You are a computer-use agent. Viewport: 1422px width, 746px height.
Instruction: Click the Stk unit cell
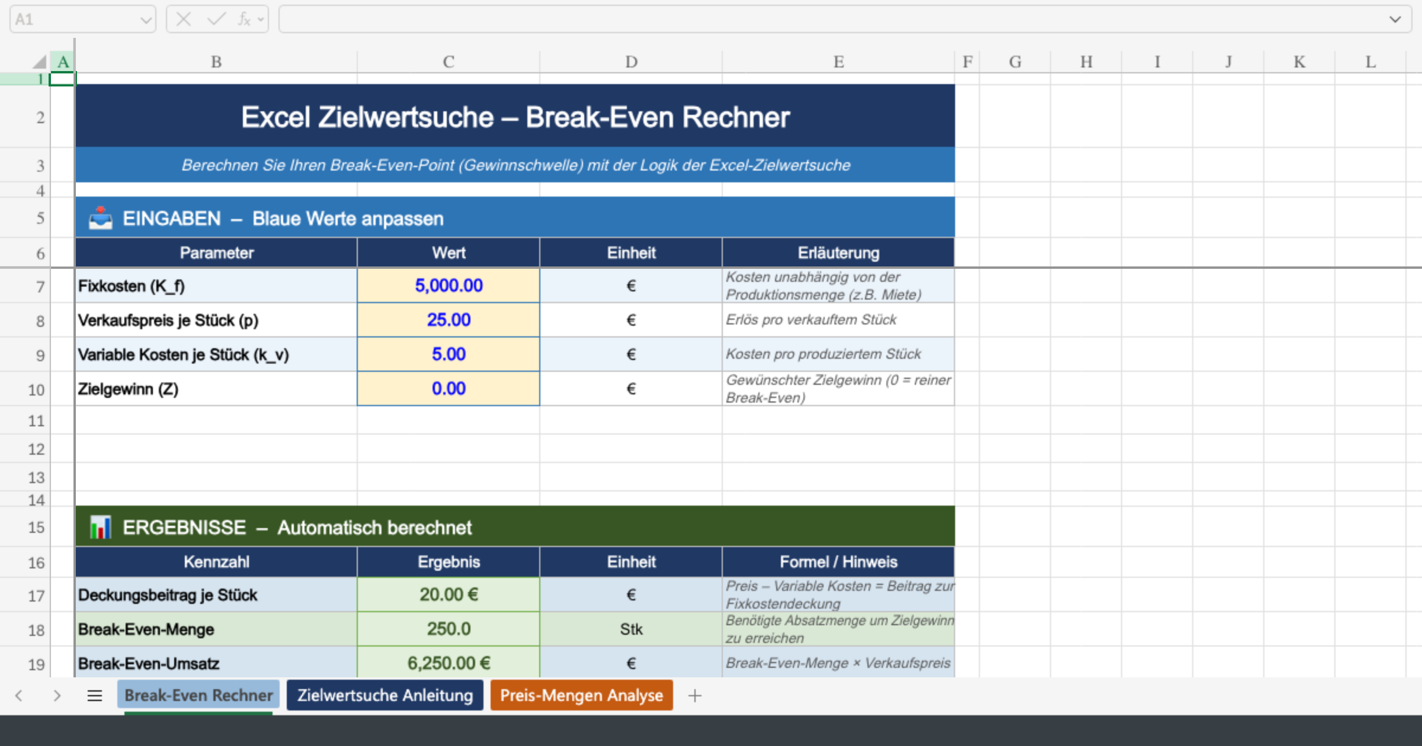(x=631, y=629)
